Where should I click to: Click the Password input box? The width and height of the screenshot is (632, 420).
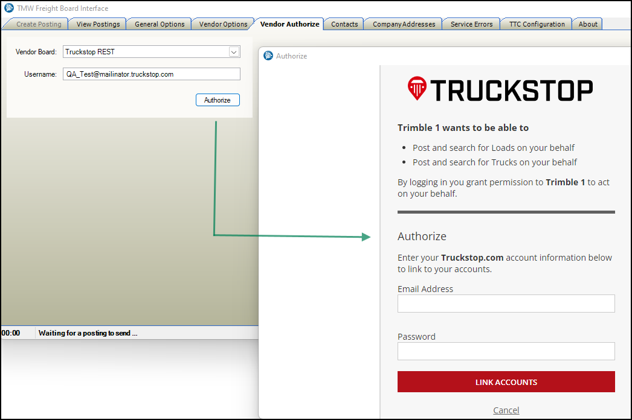[x=506, y=351]
